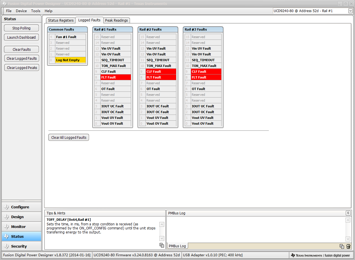Click Stop Polling button
This screenshot has height=260, width=355.
pos(21,28)
